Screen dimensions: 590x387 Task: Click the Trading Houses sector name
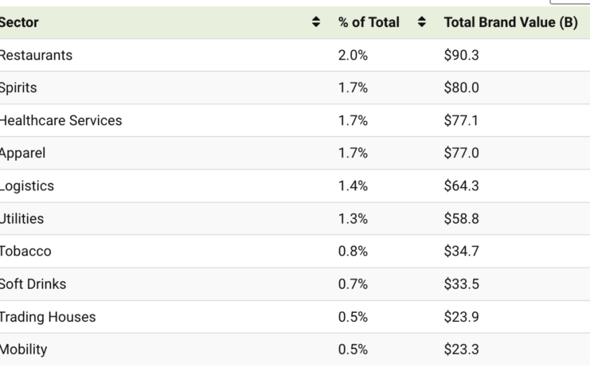coord(48,316)
